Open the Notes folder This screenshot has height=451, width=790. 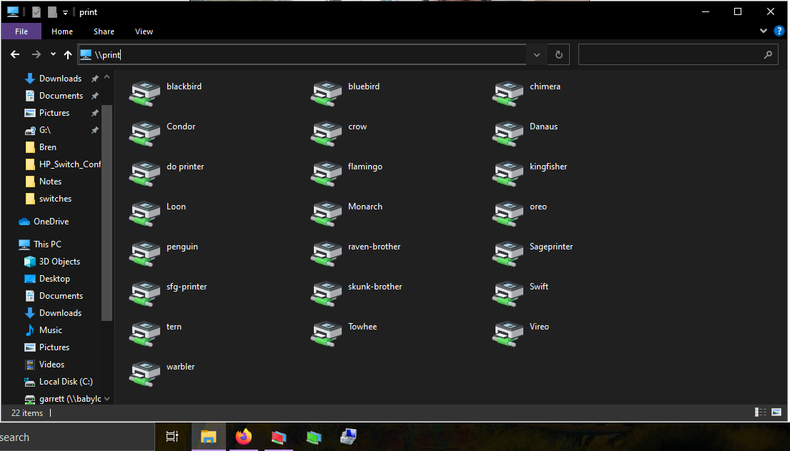pyautogui.click(x=50, y=182)
